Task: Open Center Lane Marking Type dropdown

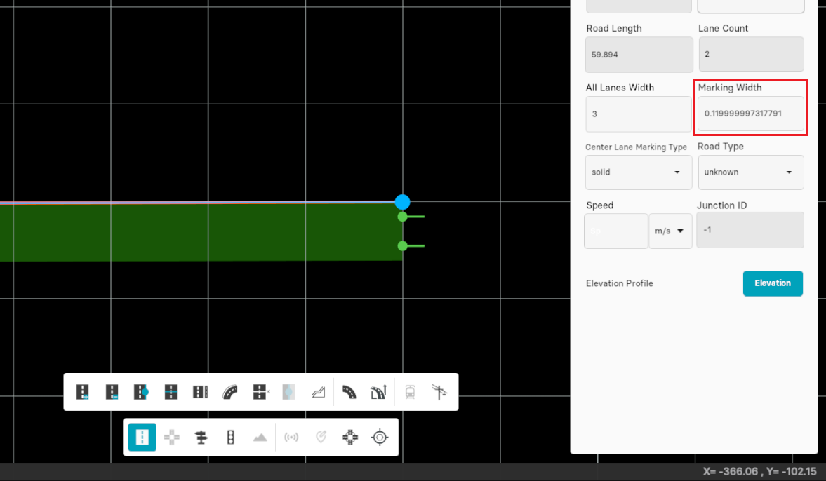Action: coord(638,172)
